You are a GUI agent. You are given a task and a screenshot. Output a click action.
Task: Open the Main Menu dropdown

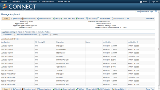click(x=17, y=1)
